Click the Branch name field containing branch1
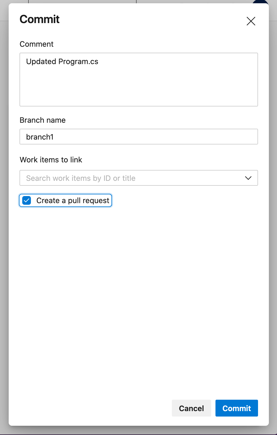The width and height of the screenshot is (277, 435). point(139,137)
